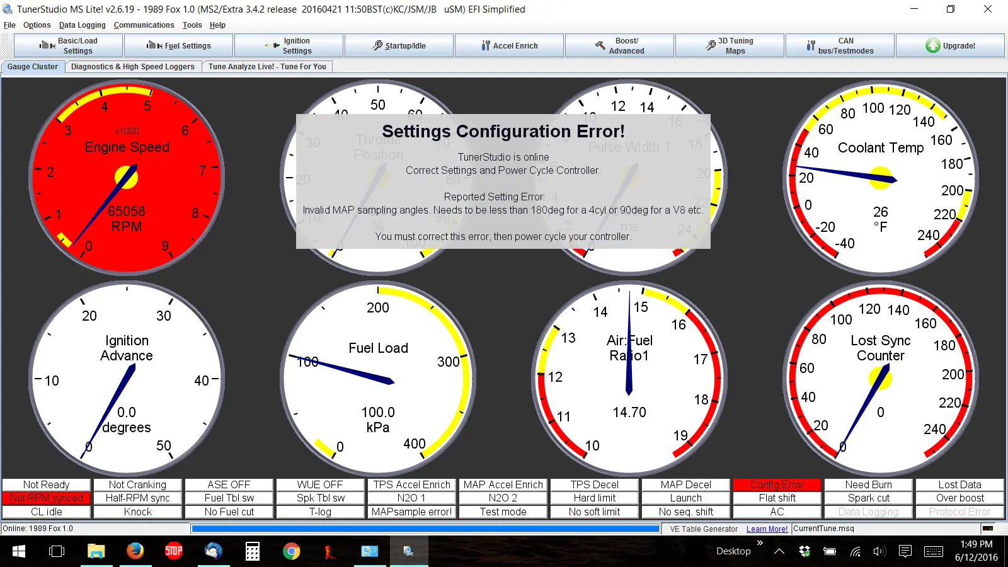This screenshot has width=1008, height=567.
Task: Click the Hard limit indicator
Action: pos(595,498)
